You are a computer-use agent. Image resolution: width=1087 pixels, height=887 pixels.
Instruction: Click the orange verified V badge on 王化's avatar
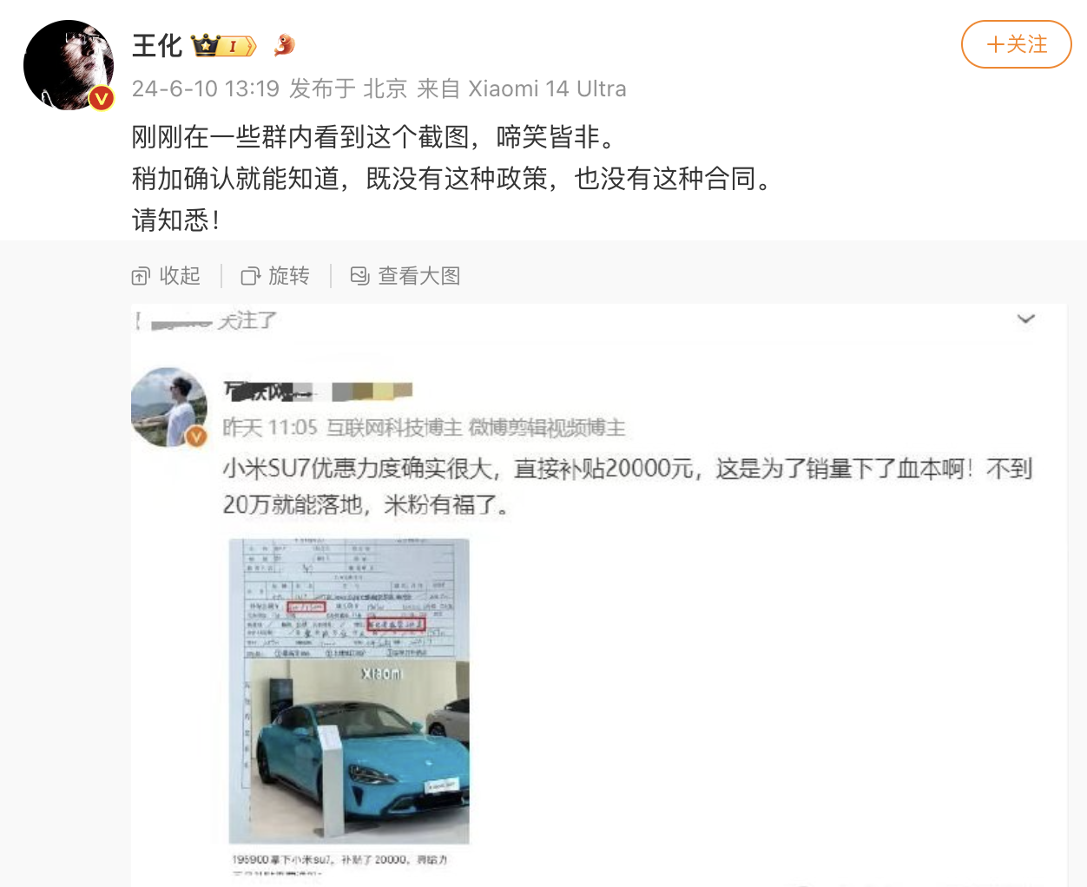click(x=102, y=99)
